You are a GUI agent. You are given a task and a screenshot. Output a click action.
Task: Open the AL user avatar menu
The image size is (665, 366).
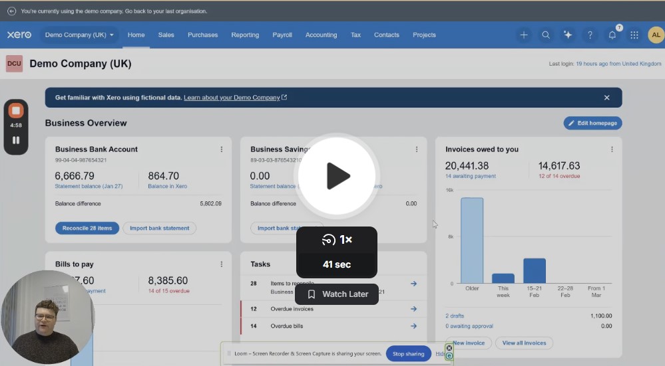click(656, 35)
